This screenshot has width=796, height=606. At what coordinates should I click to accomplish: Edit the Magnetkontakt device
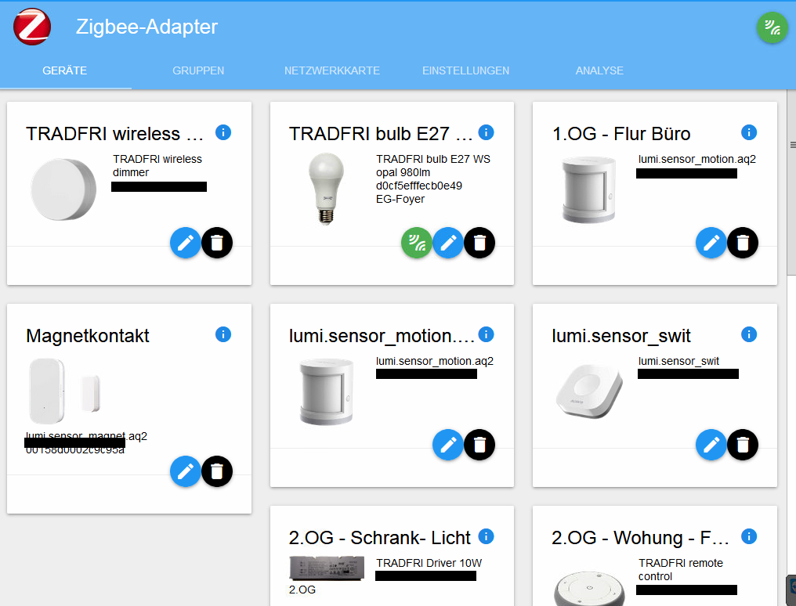pyautogui.click(x=186, y=471)
